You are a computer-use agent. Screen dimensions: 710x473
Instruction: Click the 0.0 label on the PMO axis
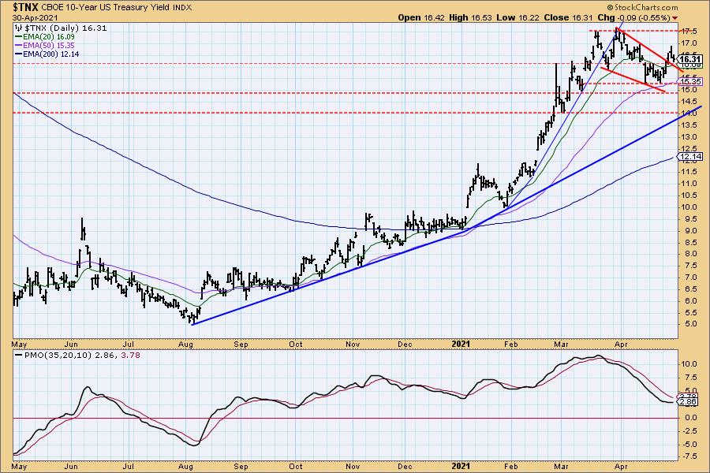[690, 418]
